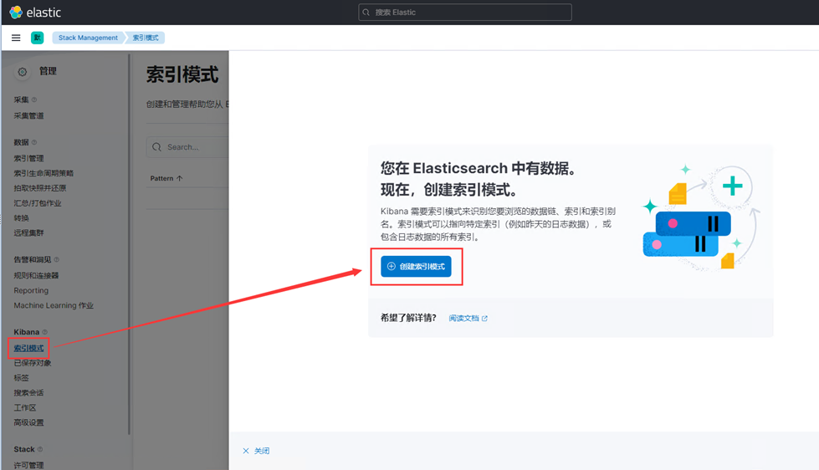
Task: Click the info icon next to 数据
Action: pos(34,142)
